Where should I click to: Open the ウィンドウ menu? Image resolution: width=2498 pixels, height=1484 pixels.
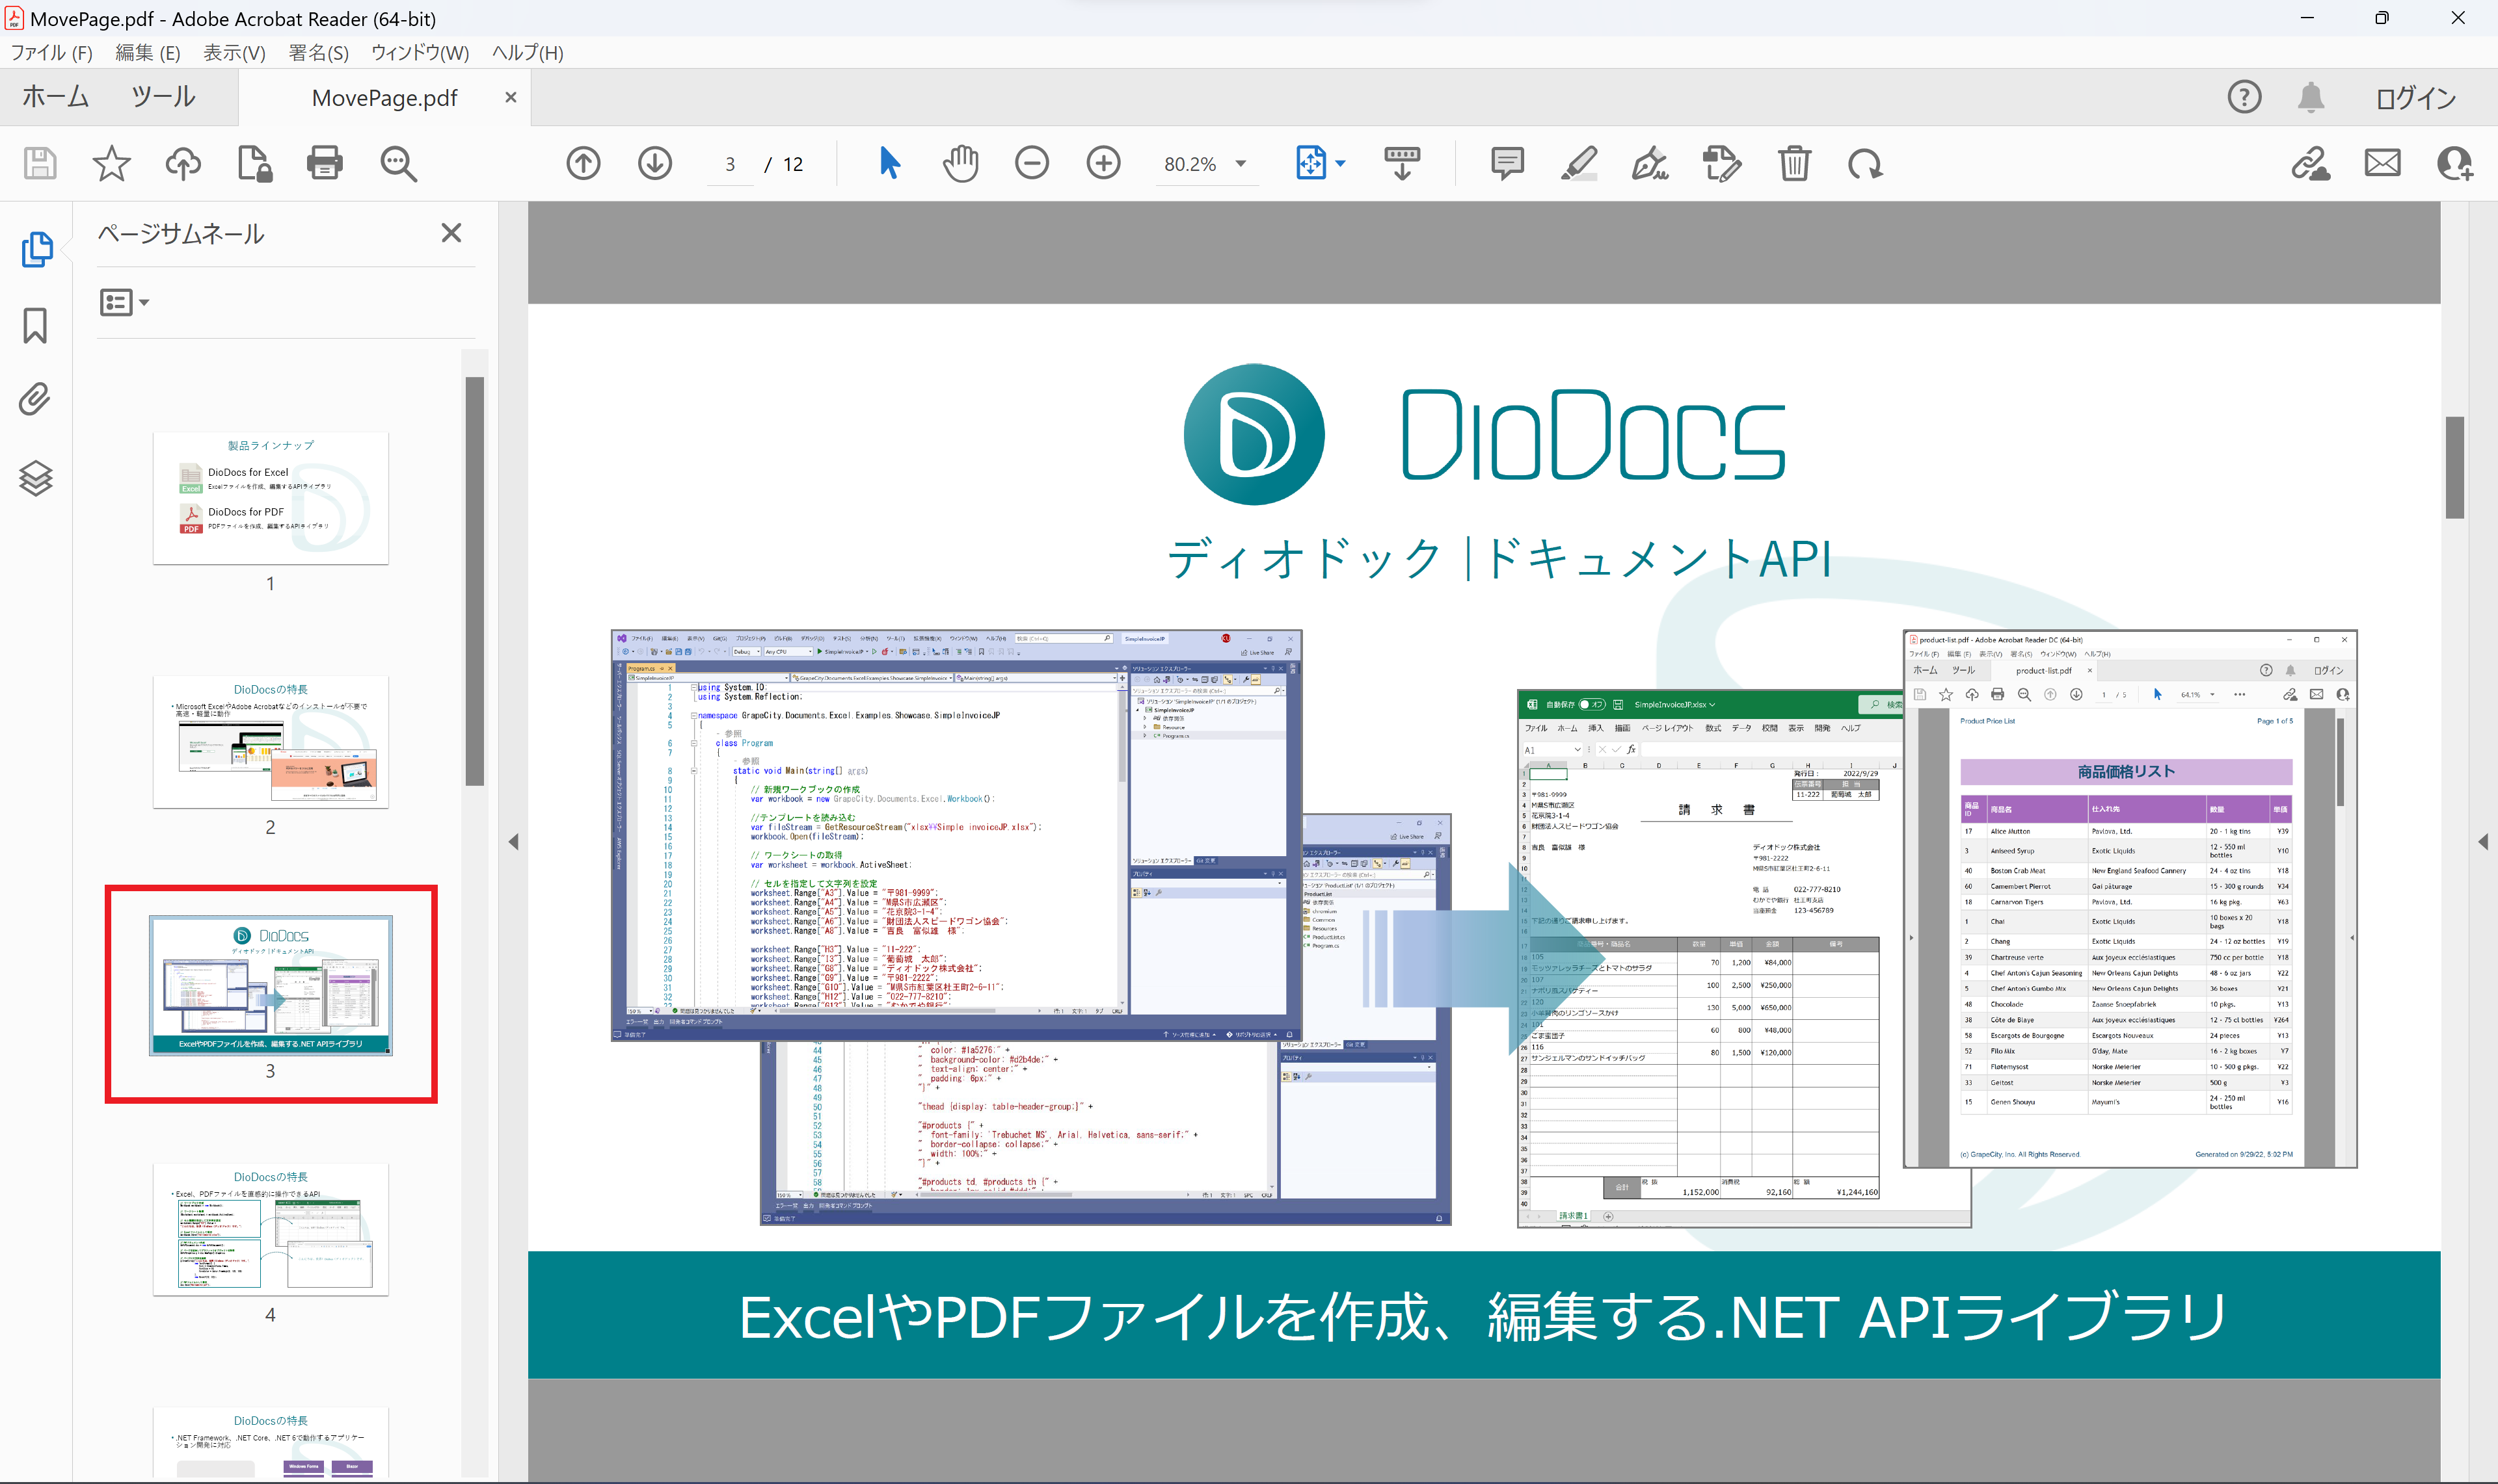click(420, 53)
